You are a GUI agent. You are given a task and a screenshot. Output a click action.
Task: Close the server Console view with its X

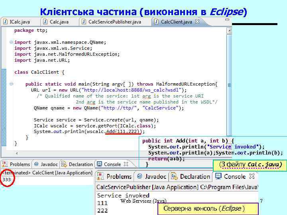point(252,176)
